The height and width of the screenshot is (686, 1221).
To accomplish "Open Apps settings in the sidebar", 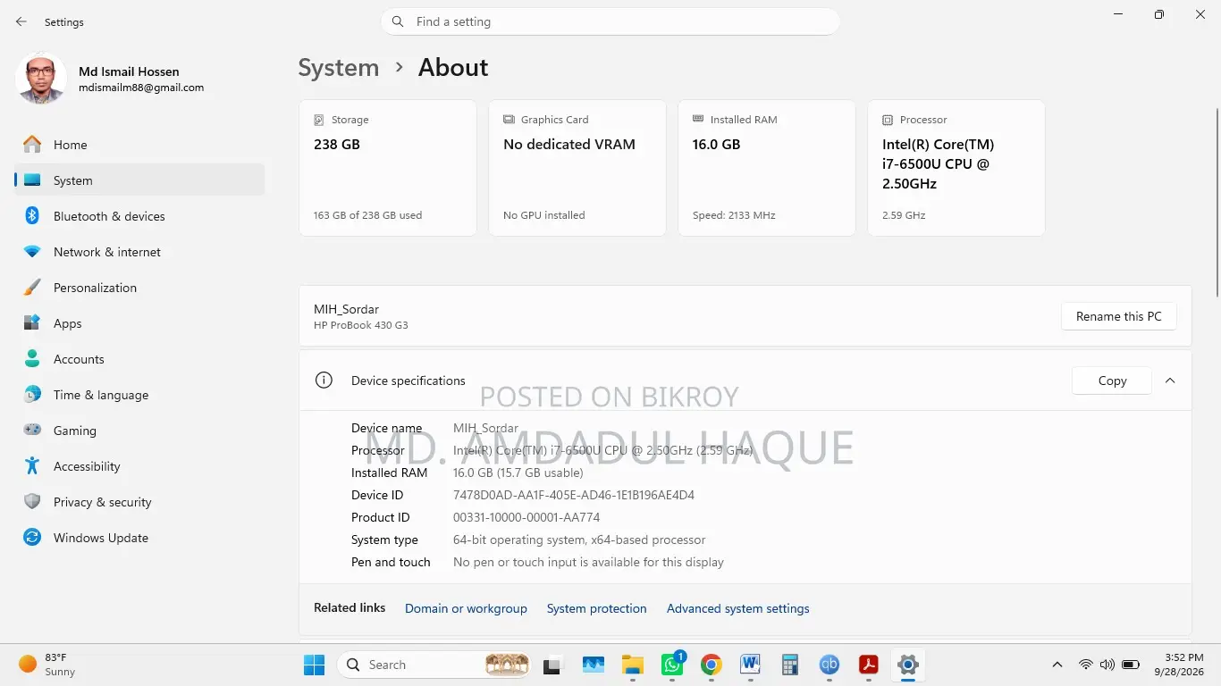I will click(139, 323).
